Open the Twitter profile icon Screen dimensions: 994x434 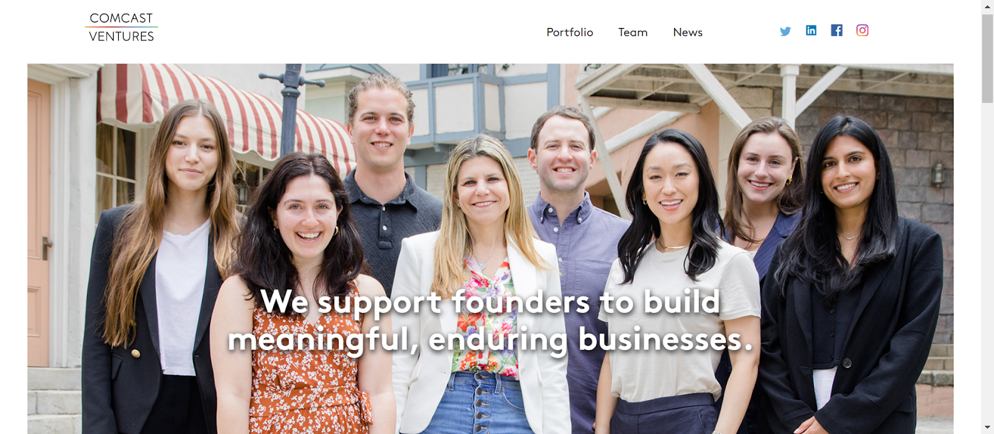tap(785, 31)
